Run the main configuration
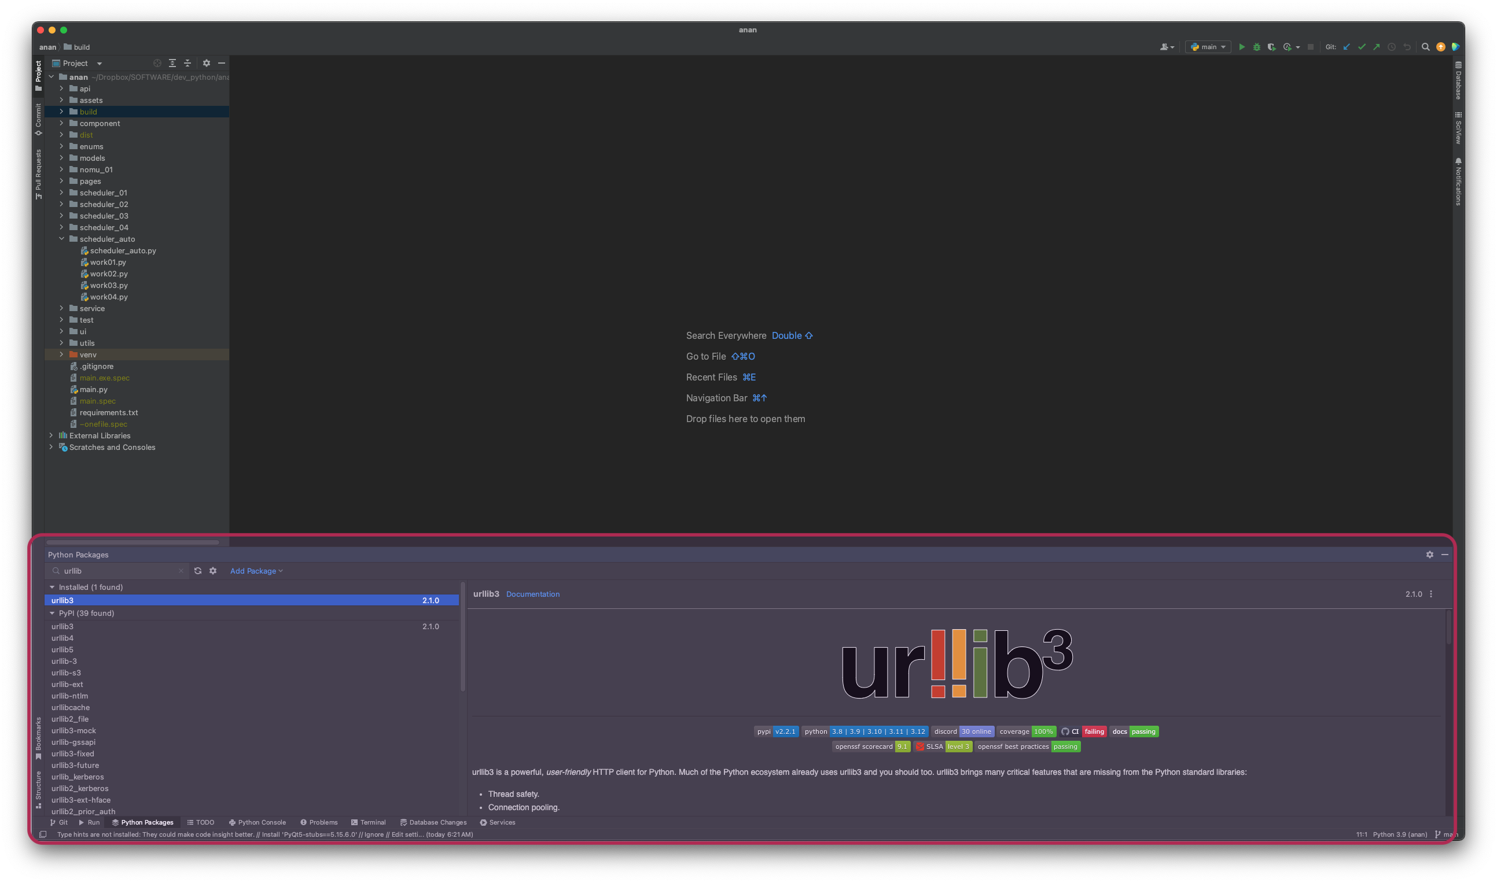Screen dimensions: 1497x883 coord(1242,47)
